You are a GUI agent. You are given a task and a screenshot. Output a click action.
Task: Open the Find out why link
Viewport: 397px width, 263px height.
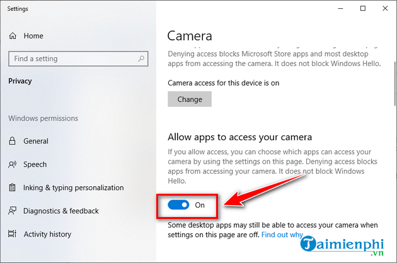[x=282, y=235]
